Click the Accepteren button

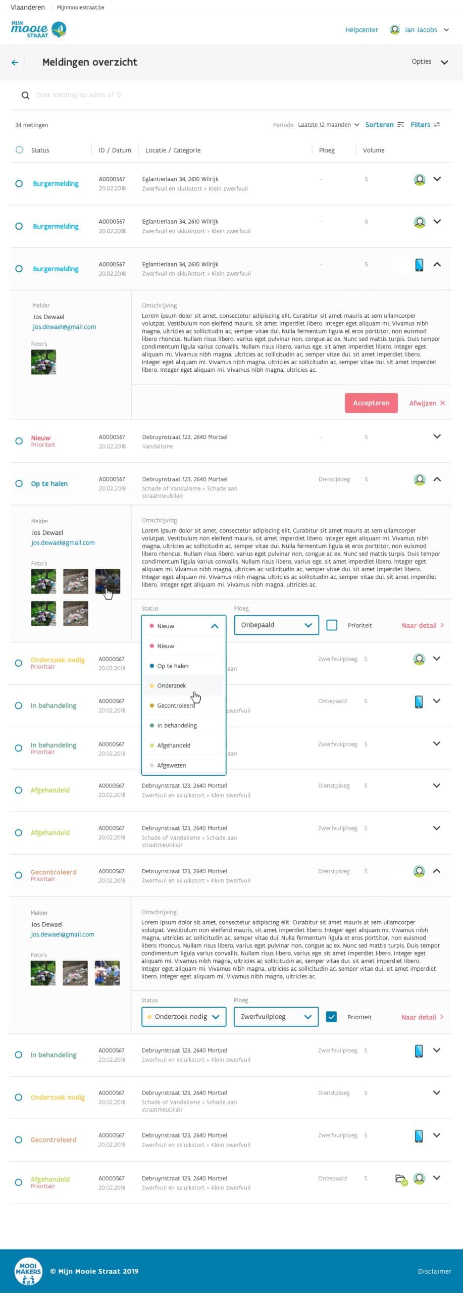371,403
